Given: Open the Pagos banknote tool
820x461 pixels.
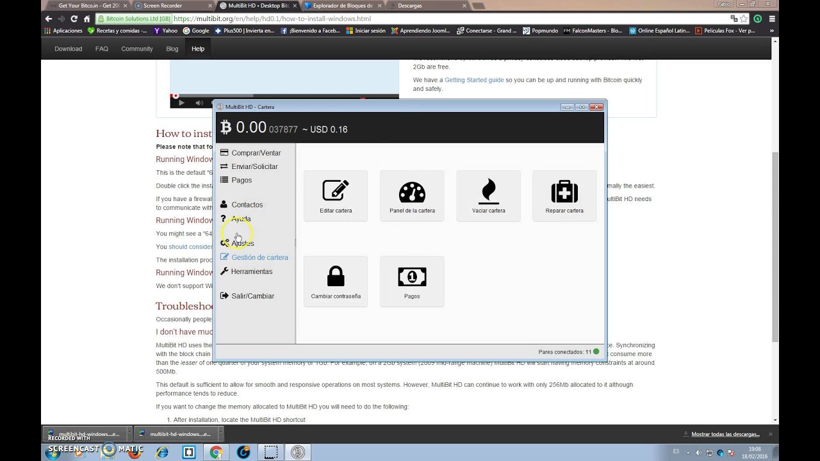Looking at the screenshot, I should point(412,282).
